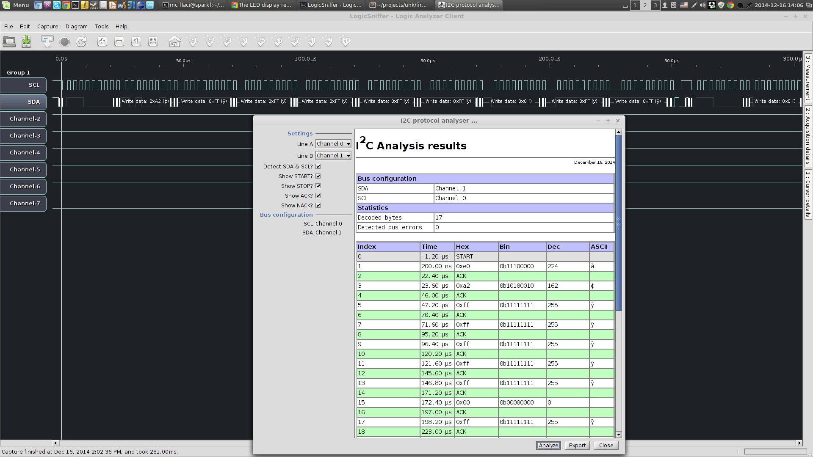Click the Analyze button
This screenshot has width=813, height=457.
(x=548, y=446)
